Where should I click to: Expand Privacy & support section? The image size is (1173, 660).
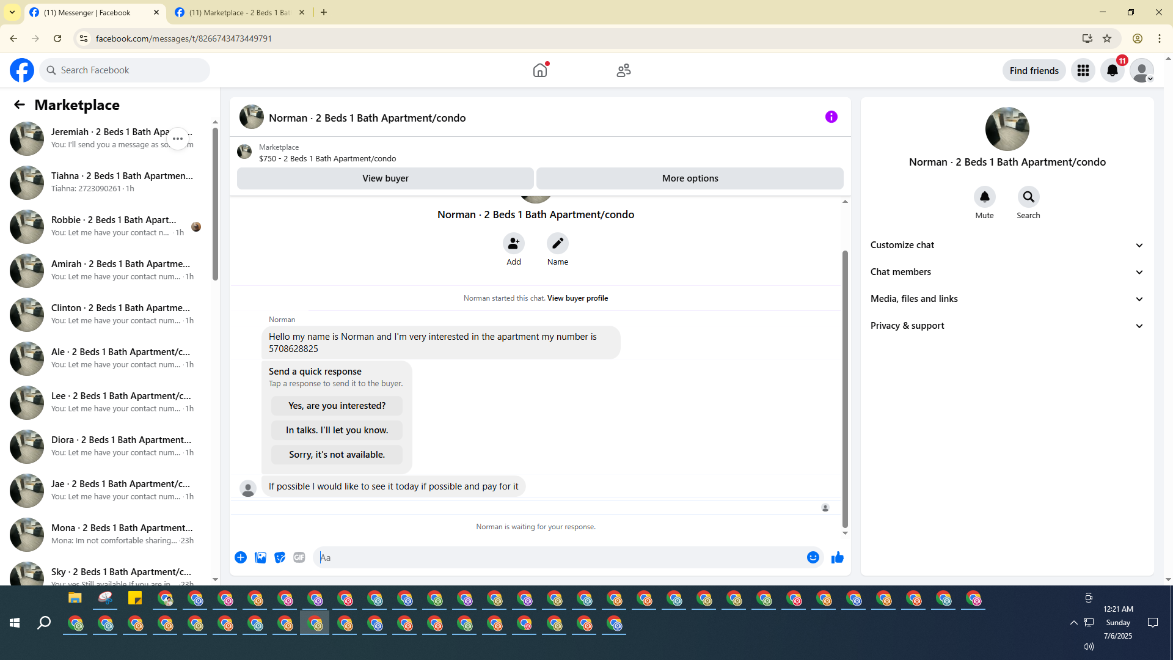pos(1006,326)
